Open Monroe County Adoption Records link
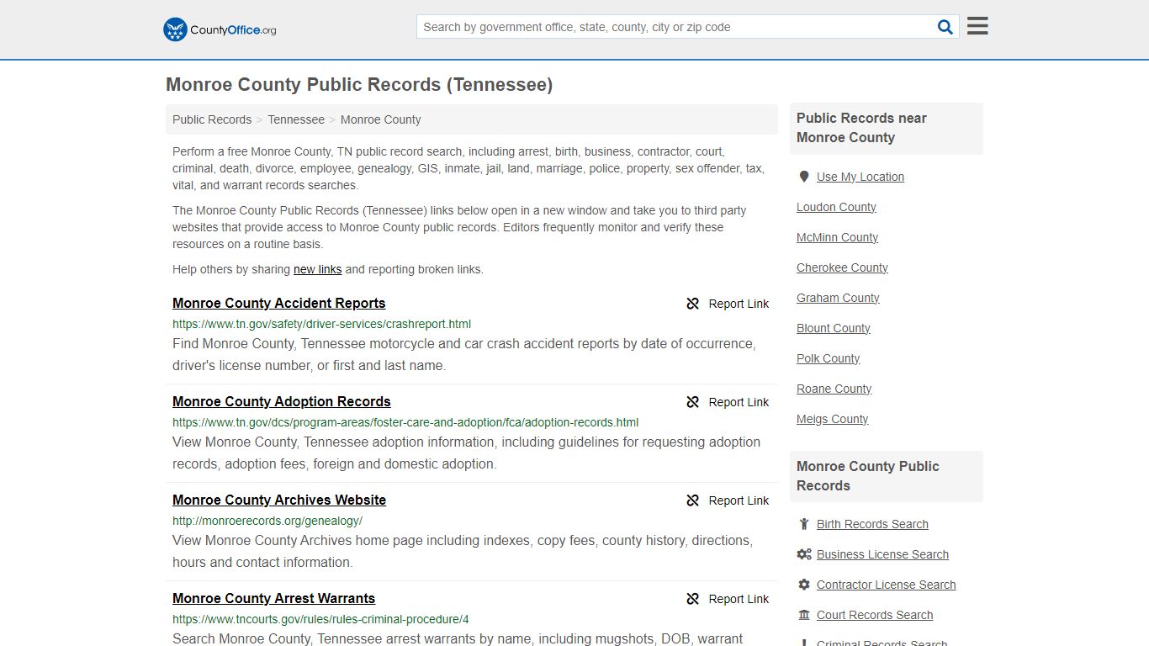The height and width of the screenshot is (646, 1149). point(282,401)
